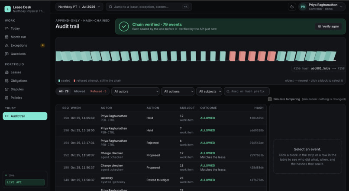Open Disputes in sidebar
This screenshot has width=349, height=191.
[x=25, y=89]
